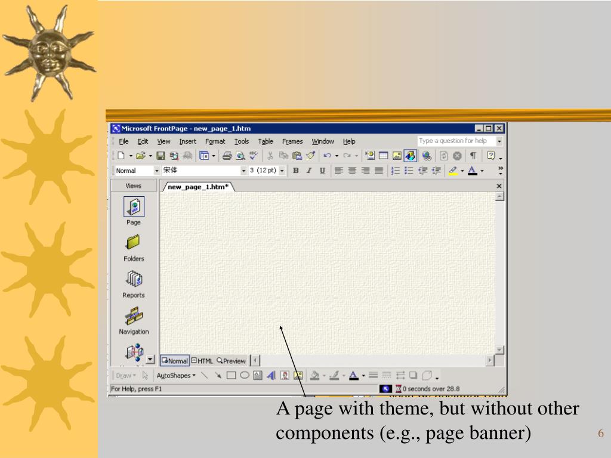
Task: Save the page with the floppy disk icon
Action: coord(161,156)
